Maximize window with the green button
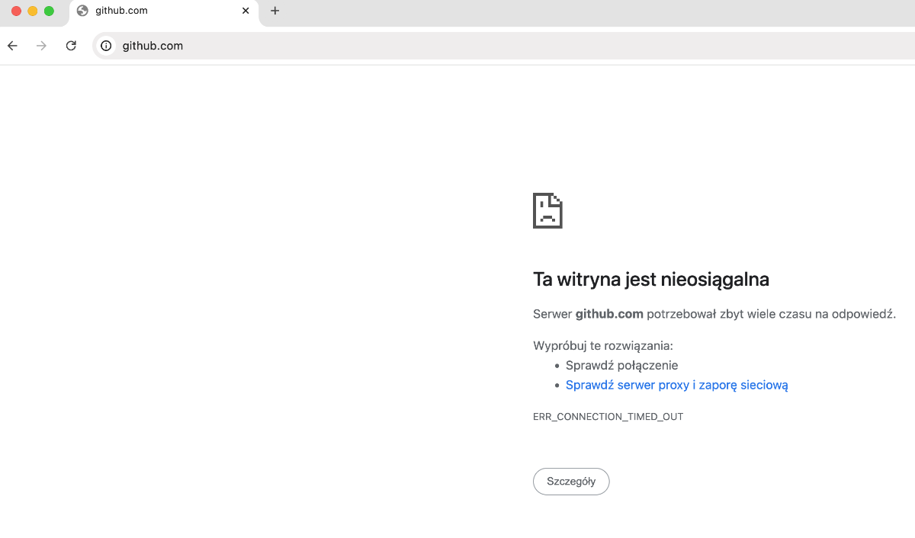Viewport: 915px width, 538px height. pyautogui.click(x=49, y=11)
